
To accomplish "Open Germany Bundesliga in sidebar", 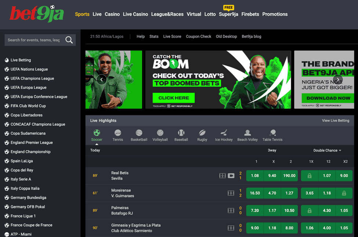I will (28, 197).
